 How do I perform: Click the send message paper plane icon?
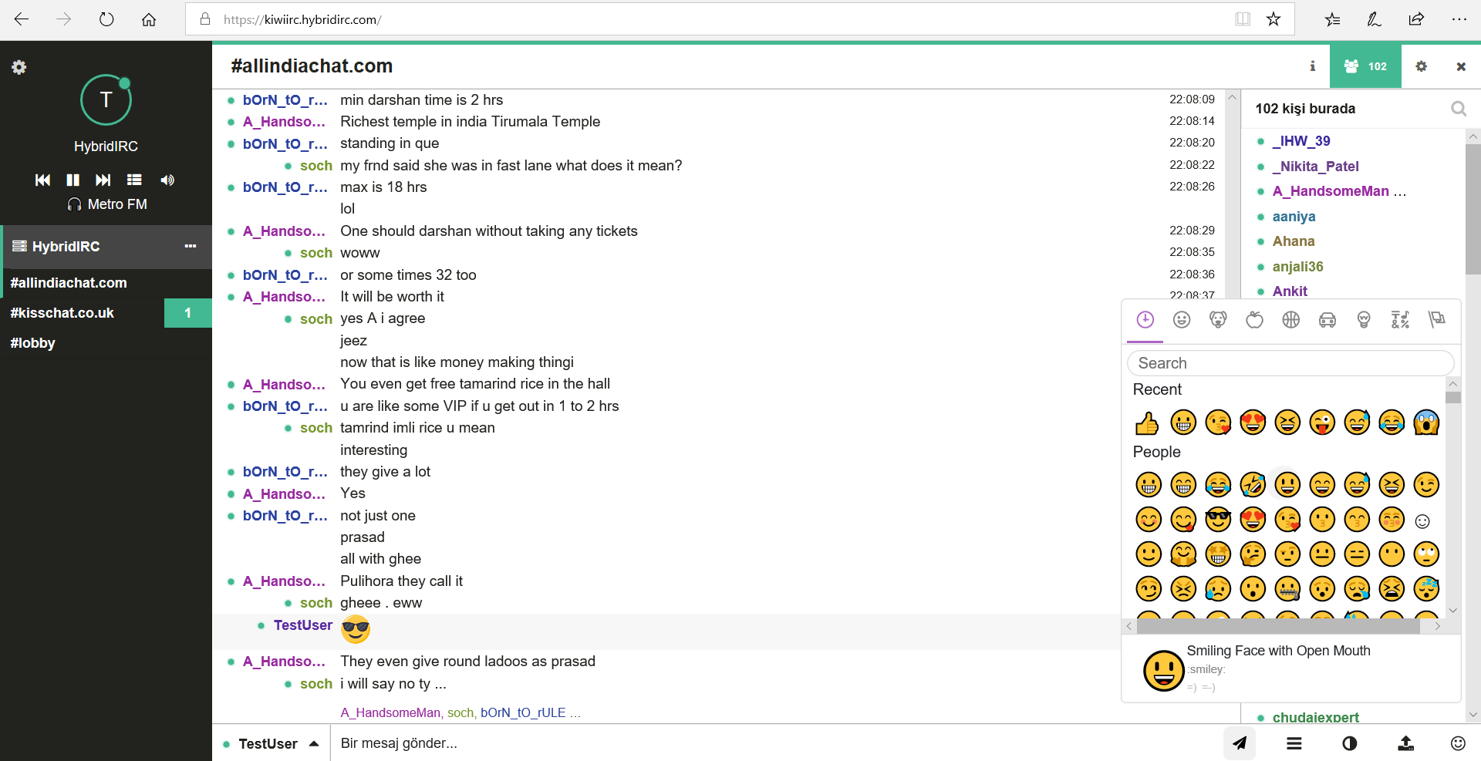tap(1240, 743)
